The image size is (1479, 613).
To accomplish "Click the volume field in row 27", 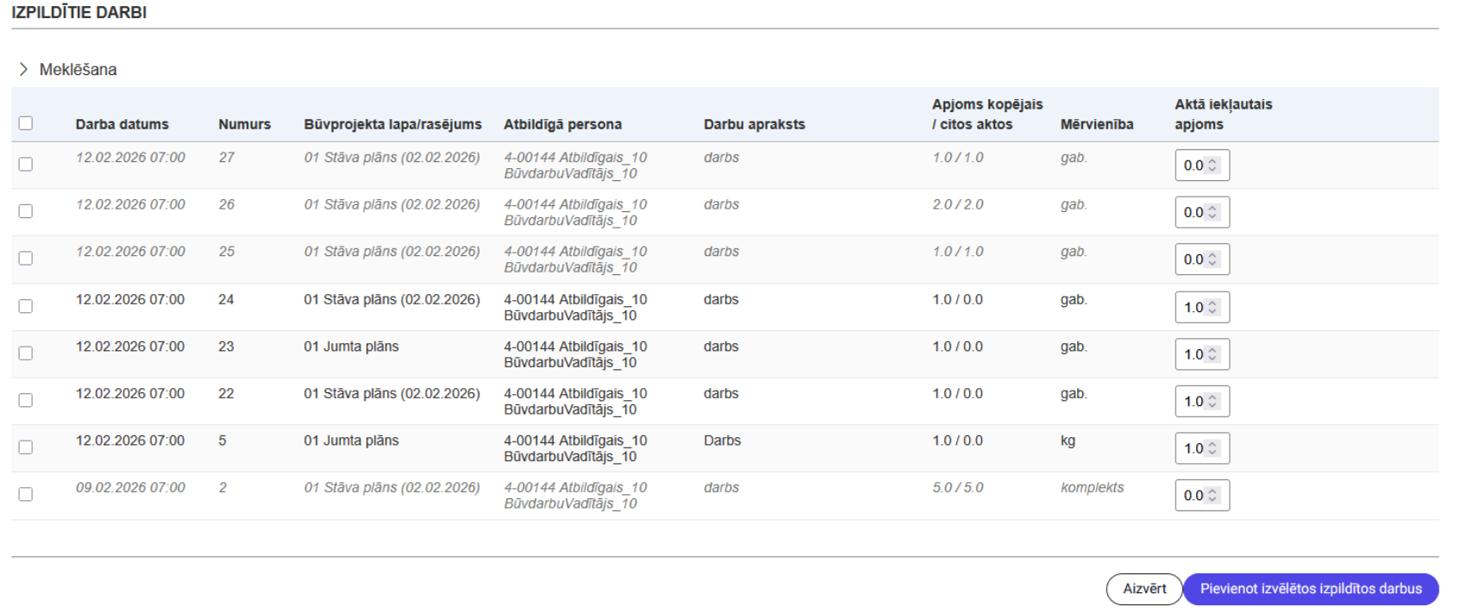I will pyautogui.click(x=1202, y=166).
